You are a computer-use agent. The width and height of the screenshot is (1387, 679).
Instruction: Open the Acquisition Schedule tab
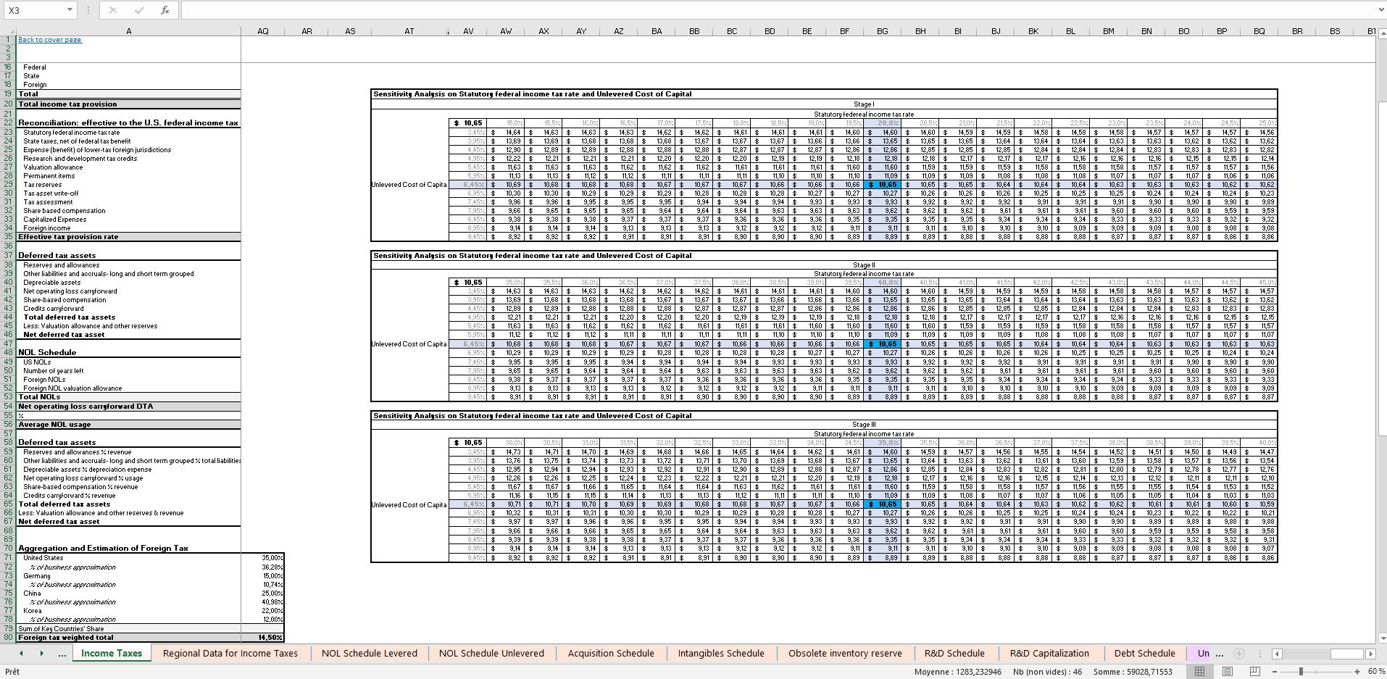click(611, 653)
